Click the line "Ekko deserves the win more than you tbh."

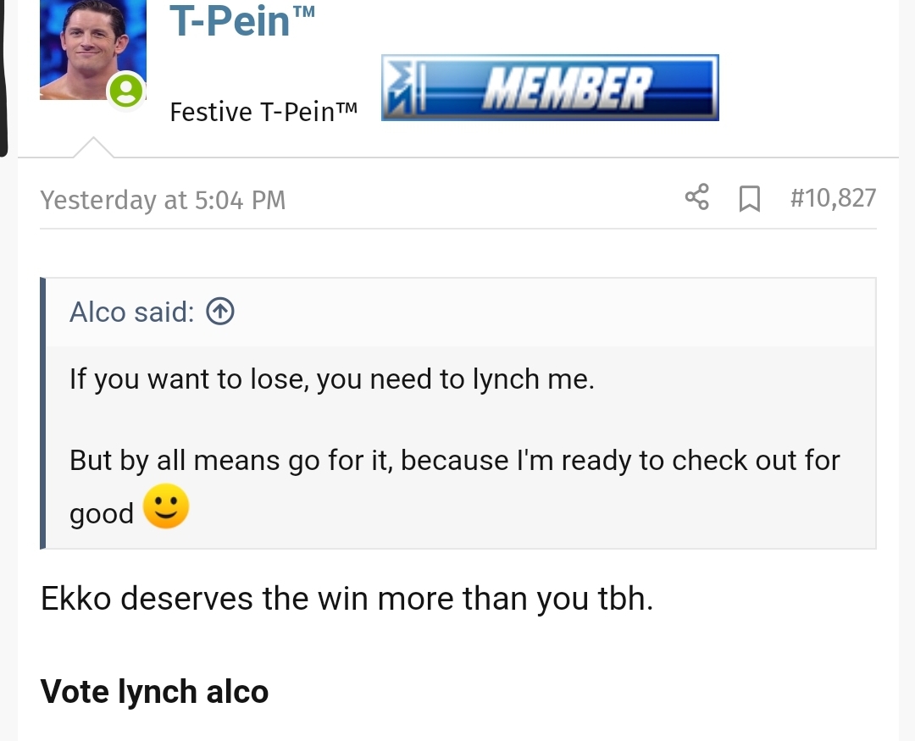[347, 600]
